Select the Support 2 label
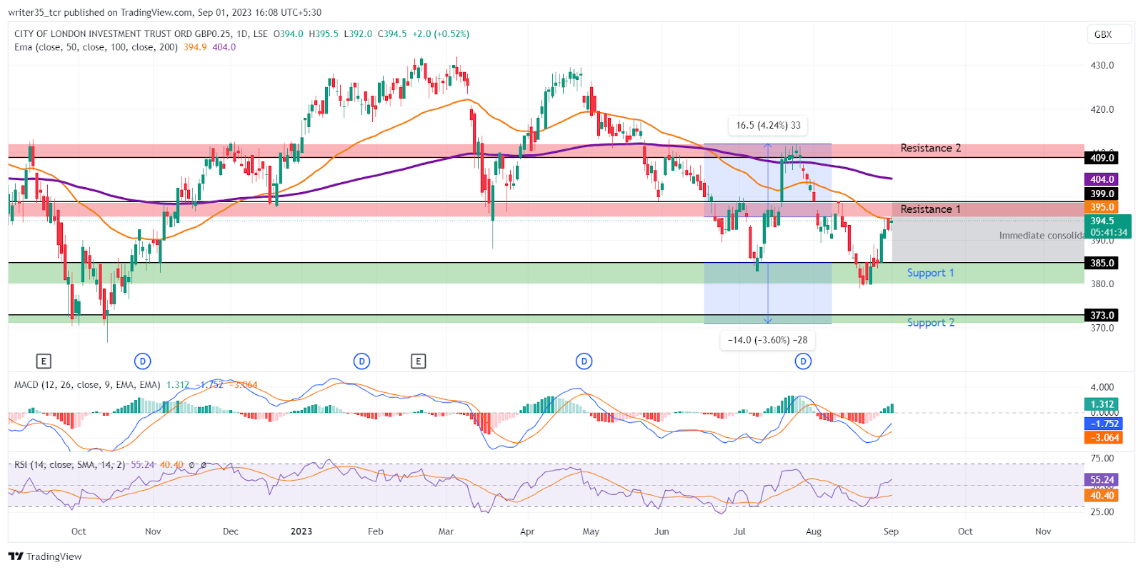The height and width of the screenshot is (570, 1143). pos(930,323)
